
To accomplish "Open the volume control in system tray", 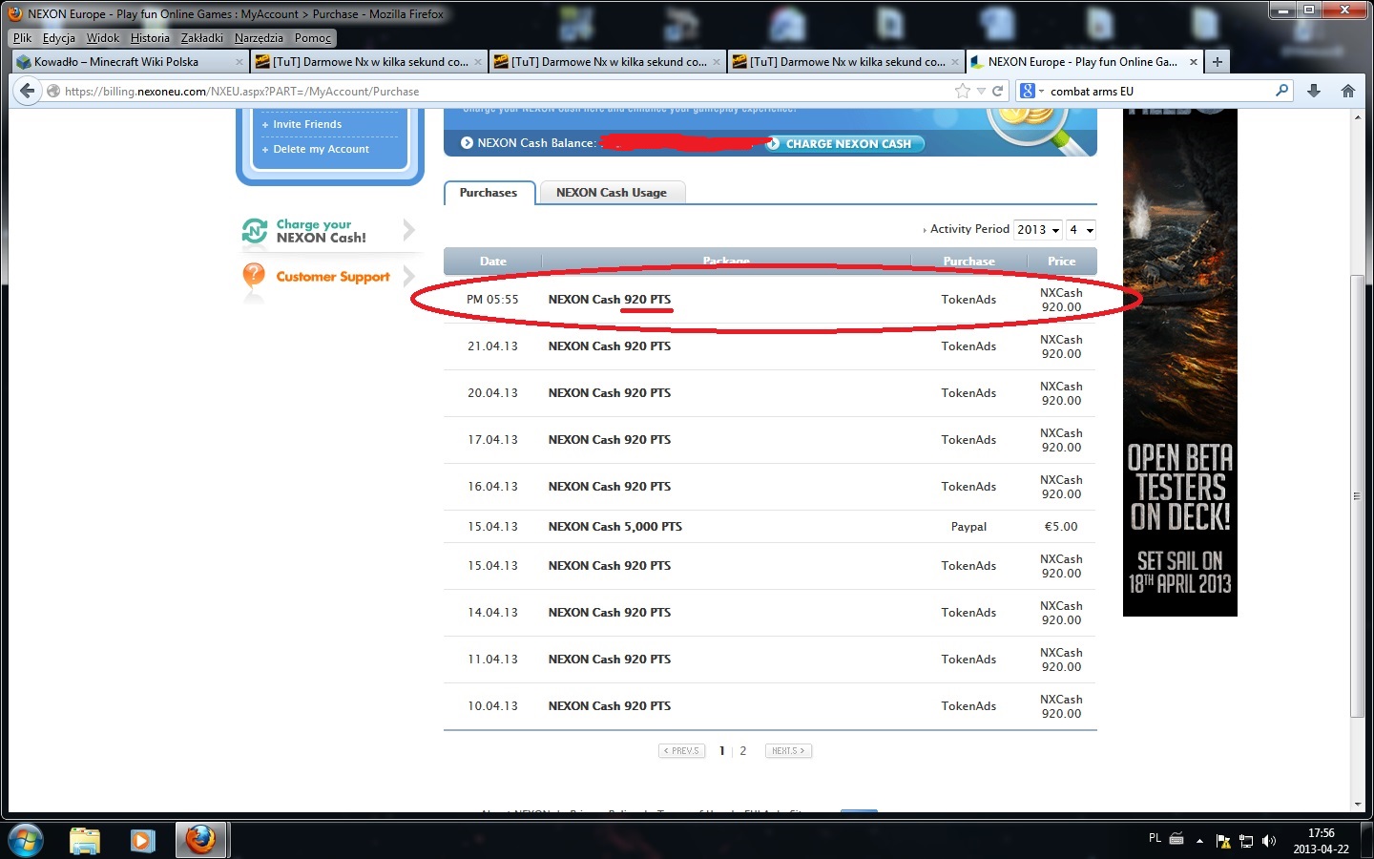I will pos(1269,841).
